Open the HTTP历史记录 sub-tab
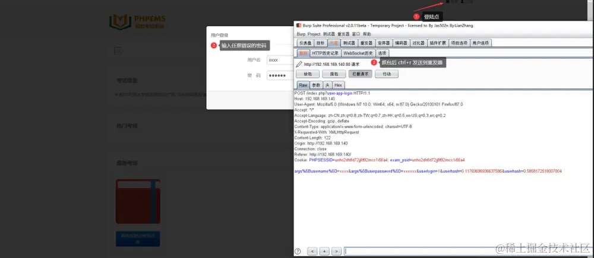Viewport: 594px width, 258px height. click(325, 53)
